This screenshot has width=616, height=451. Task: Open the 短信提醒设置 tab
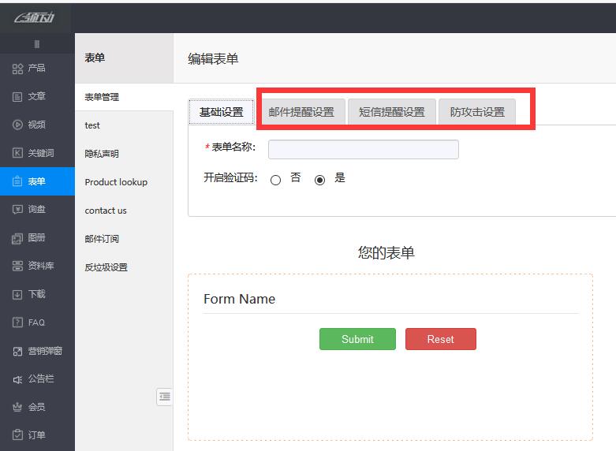[x=392, y=112]
